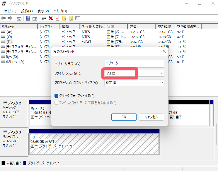
Task: Sort by 状態 column header
Action: (x=116, y=26)
